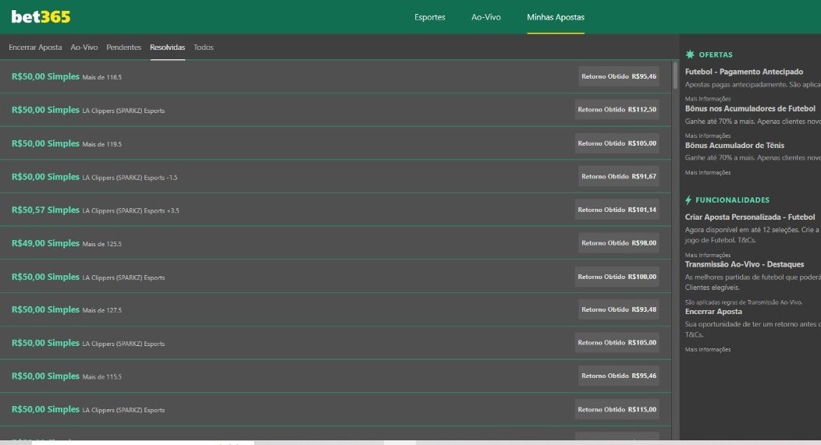Expand the Mais de 119.5 bet row
Viewport: 821px width, 445px height.
tap(335, 143)
